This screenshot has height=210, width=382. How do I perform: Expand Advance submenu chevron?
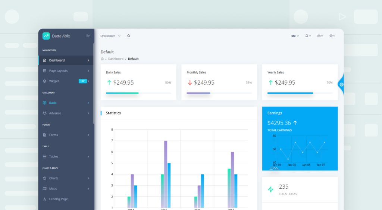tap(88, 113)
